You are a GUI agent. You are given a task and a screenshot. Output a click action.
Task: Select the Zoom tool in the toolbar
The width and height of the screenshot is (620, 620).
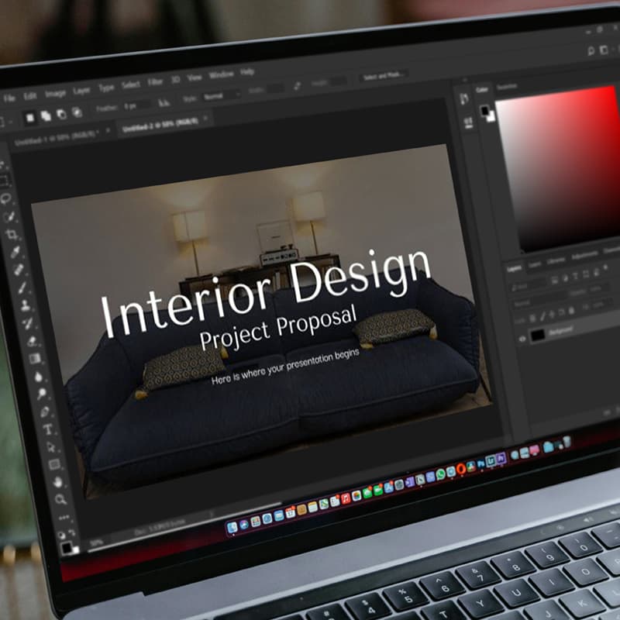tap(60, 499)
